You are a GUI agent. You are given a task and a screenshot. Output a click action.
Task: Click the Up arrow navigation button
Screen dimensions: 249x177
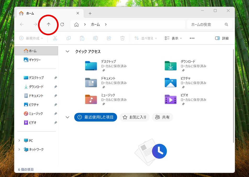[x=48, y=25]
